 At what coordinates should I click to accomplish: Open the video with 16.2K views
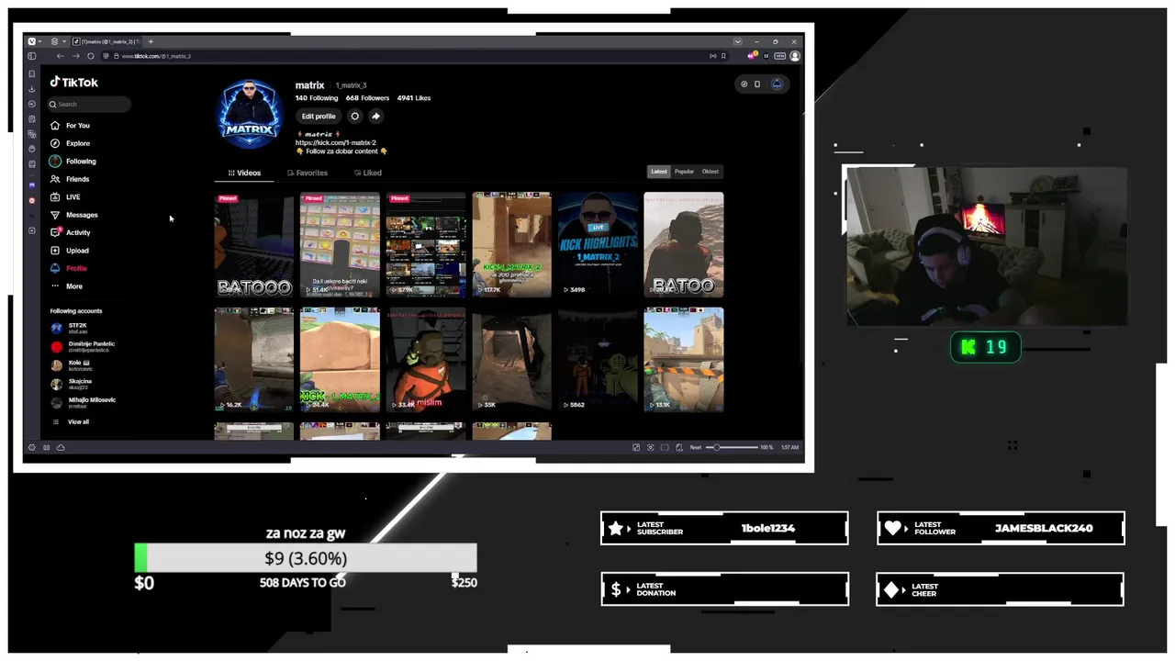[x=254, y=359]
